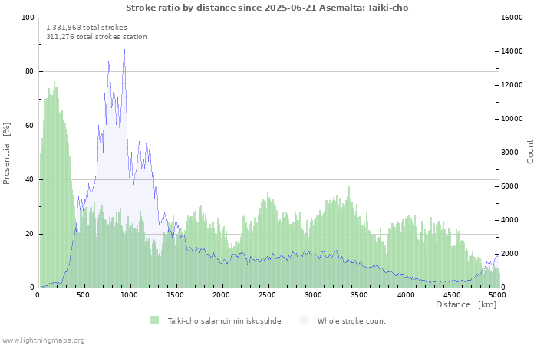The height and width of the screenshot is (345, 537).
Task: Open the www.lightningmaps.org watermark link
Action: point(43,340)
